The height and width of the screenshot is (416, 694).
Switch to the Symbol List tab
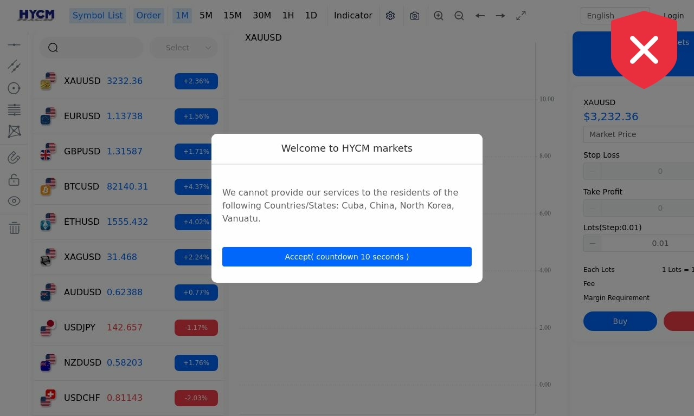(98, 15)
